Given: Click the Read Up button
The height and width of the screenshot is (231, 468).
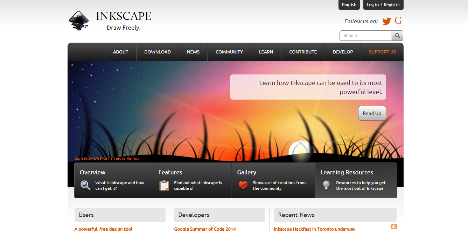Looking at the screenshot, I should coord(372,113).
